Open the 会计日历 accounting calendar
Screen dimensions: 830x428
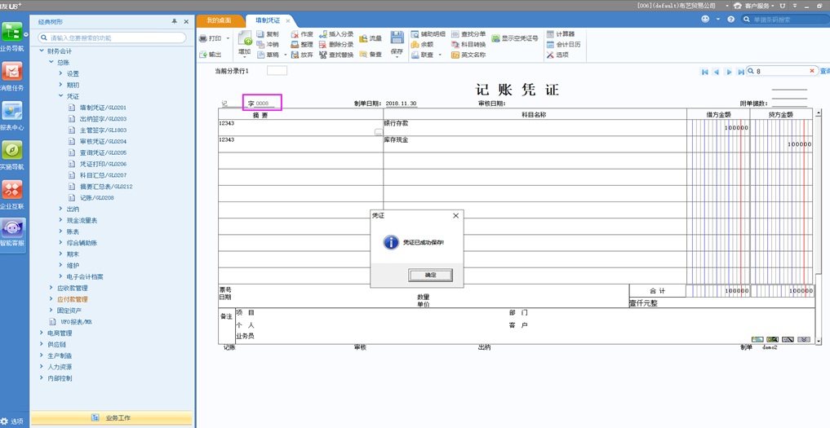[563, 45]
